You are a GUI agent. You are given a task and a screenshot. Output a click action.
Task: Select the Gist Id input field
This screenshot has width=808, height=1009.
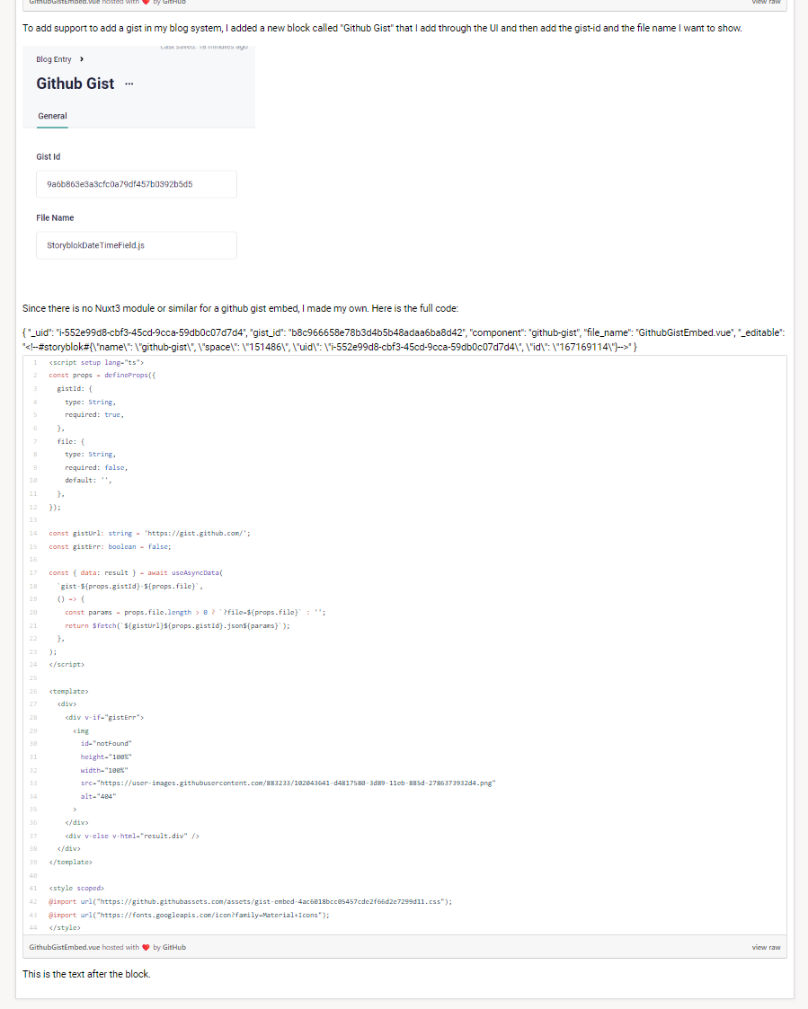point(136,184)
